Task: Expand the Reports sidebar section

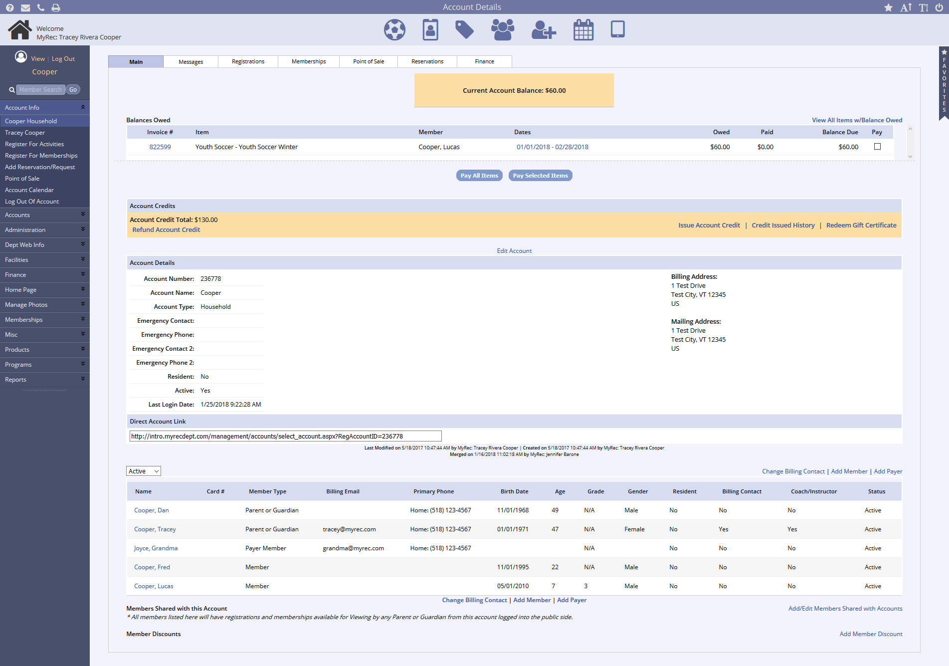Action: pos(44,380)
